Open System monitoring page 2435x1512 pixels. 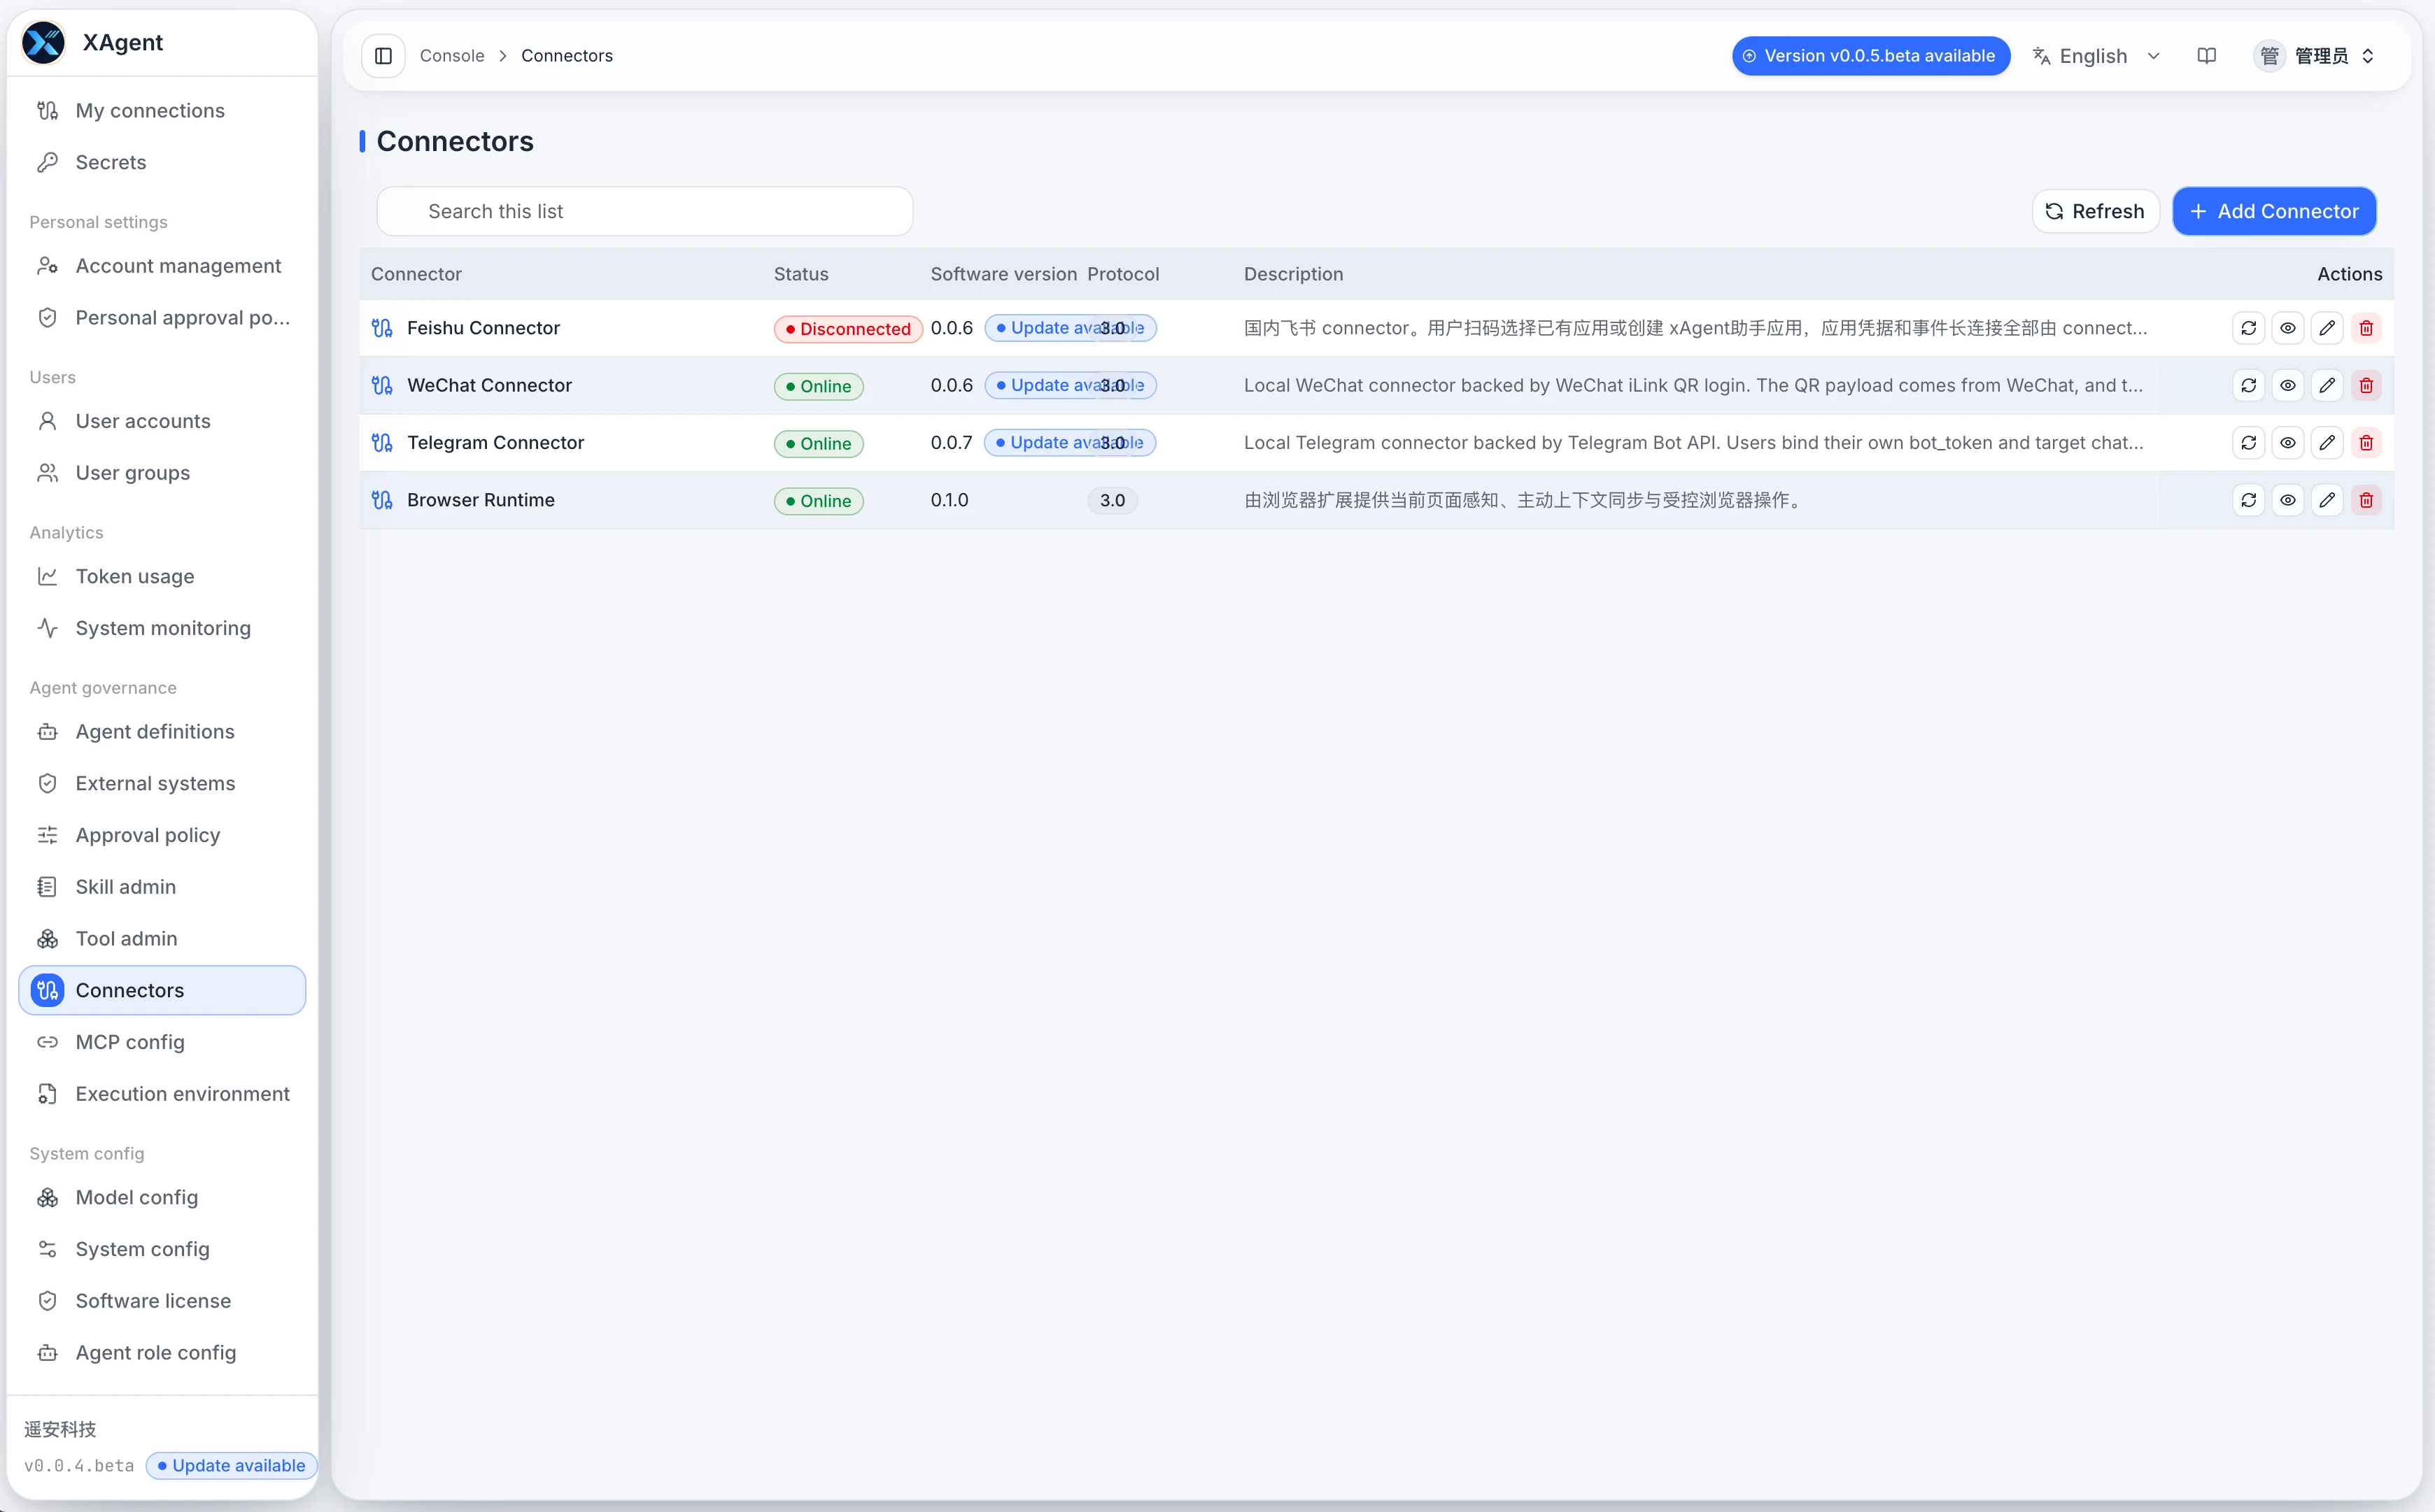(x=162, y=628)
